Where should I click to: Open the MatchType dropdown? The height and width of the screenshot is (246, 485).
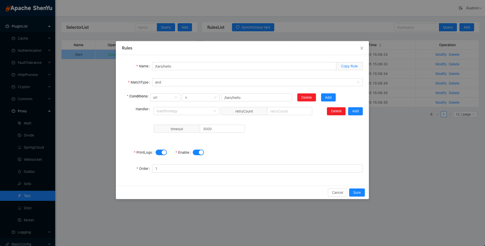(x=257, y=82)
